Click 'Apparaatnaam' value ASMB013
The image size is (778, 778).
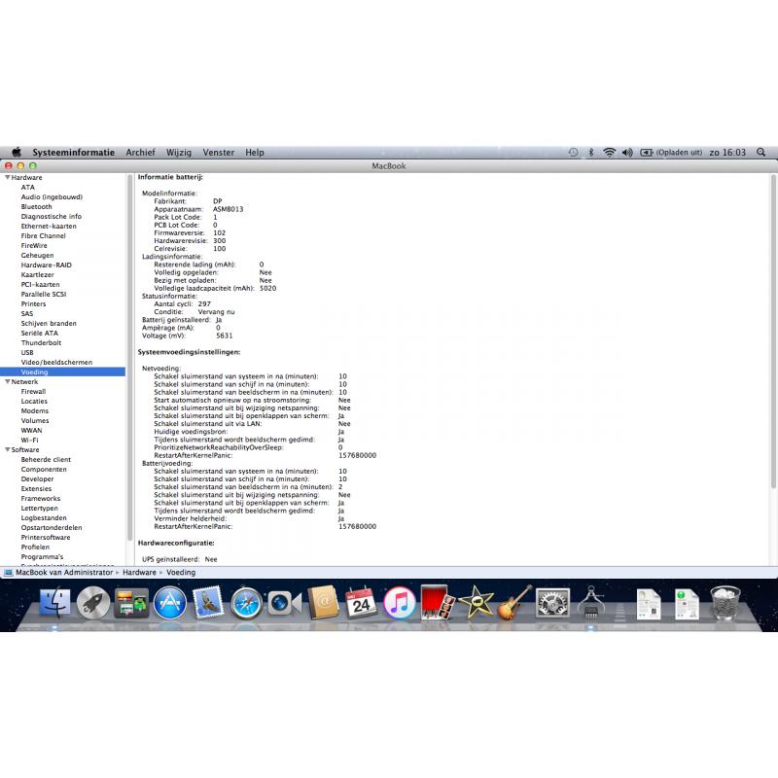[229, 209]
